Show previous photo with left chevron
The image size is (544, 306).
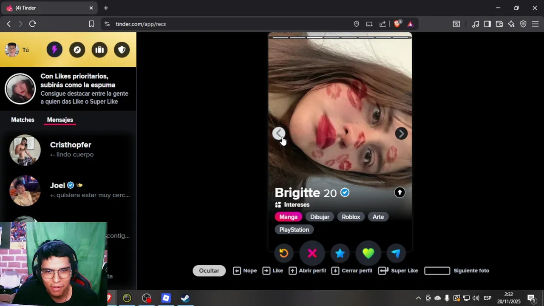pyautogui.click(x=279, y=133)
